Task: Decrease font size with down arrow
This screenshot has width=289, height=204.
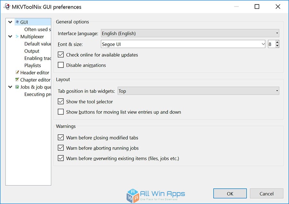Action: (277, 46)
